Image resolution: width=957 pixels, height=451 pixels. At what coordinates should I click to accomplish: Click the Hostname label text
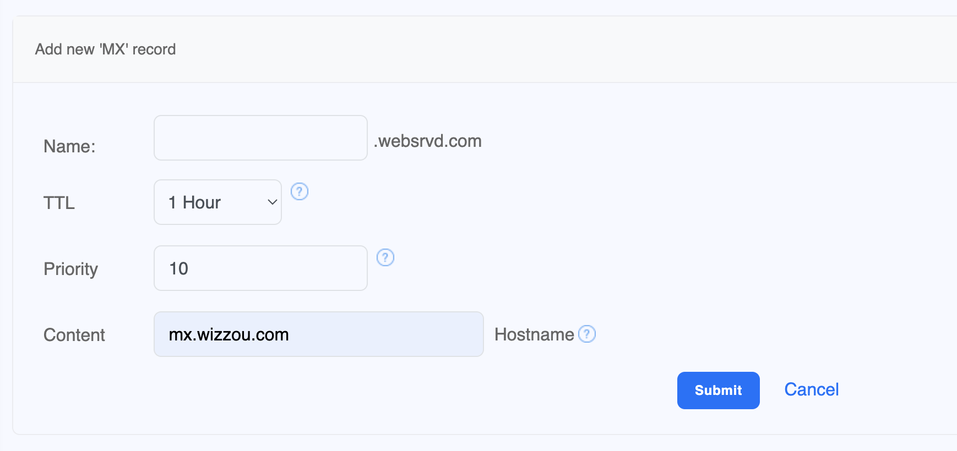[534, 334]
